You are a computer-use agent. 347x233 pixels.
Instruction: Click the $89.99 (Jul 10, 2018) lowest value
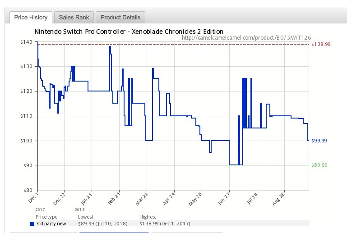(103, 224)
